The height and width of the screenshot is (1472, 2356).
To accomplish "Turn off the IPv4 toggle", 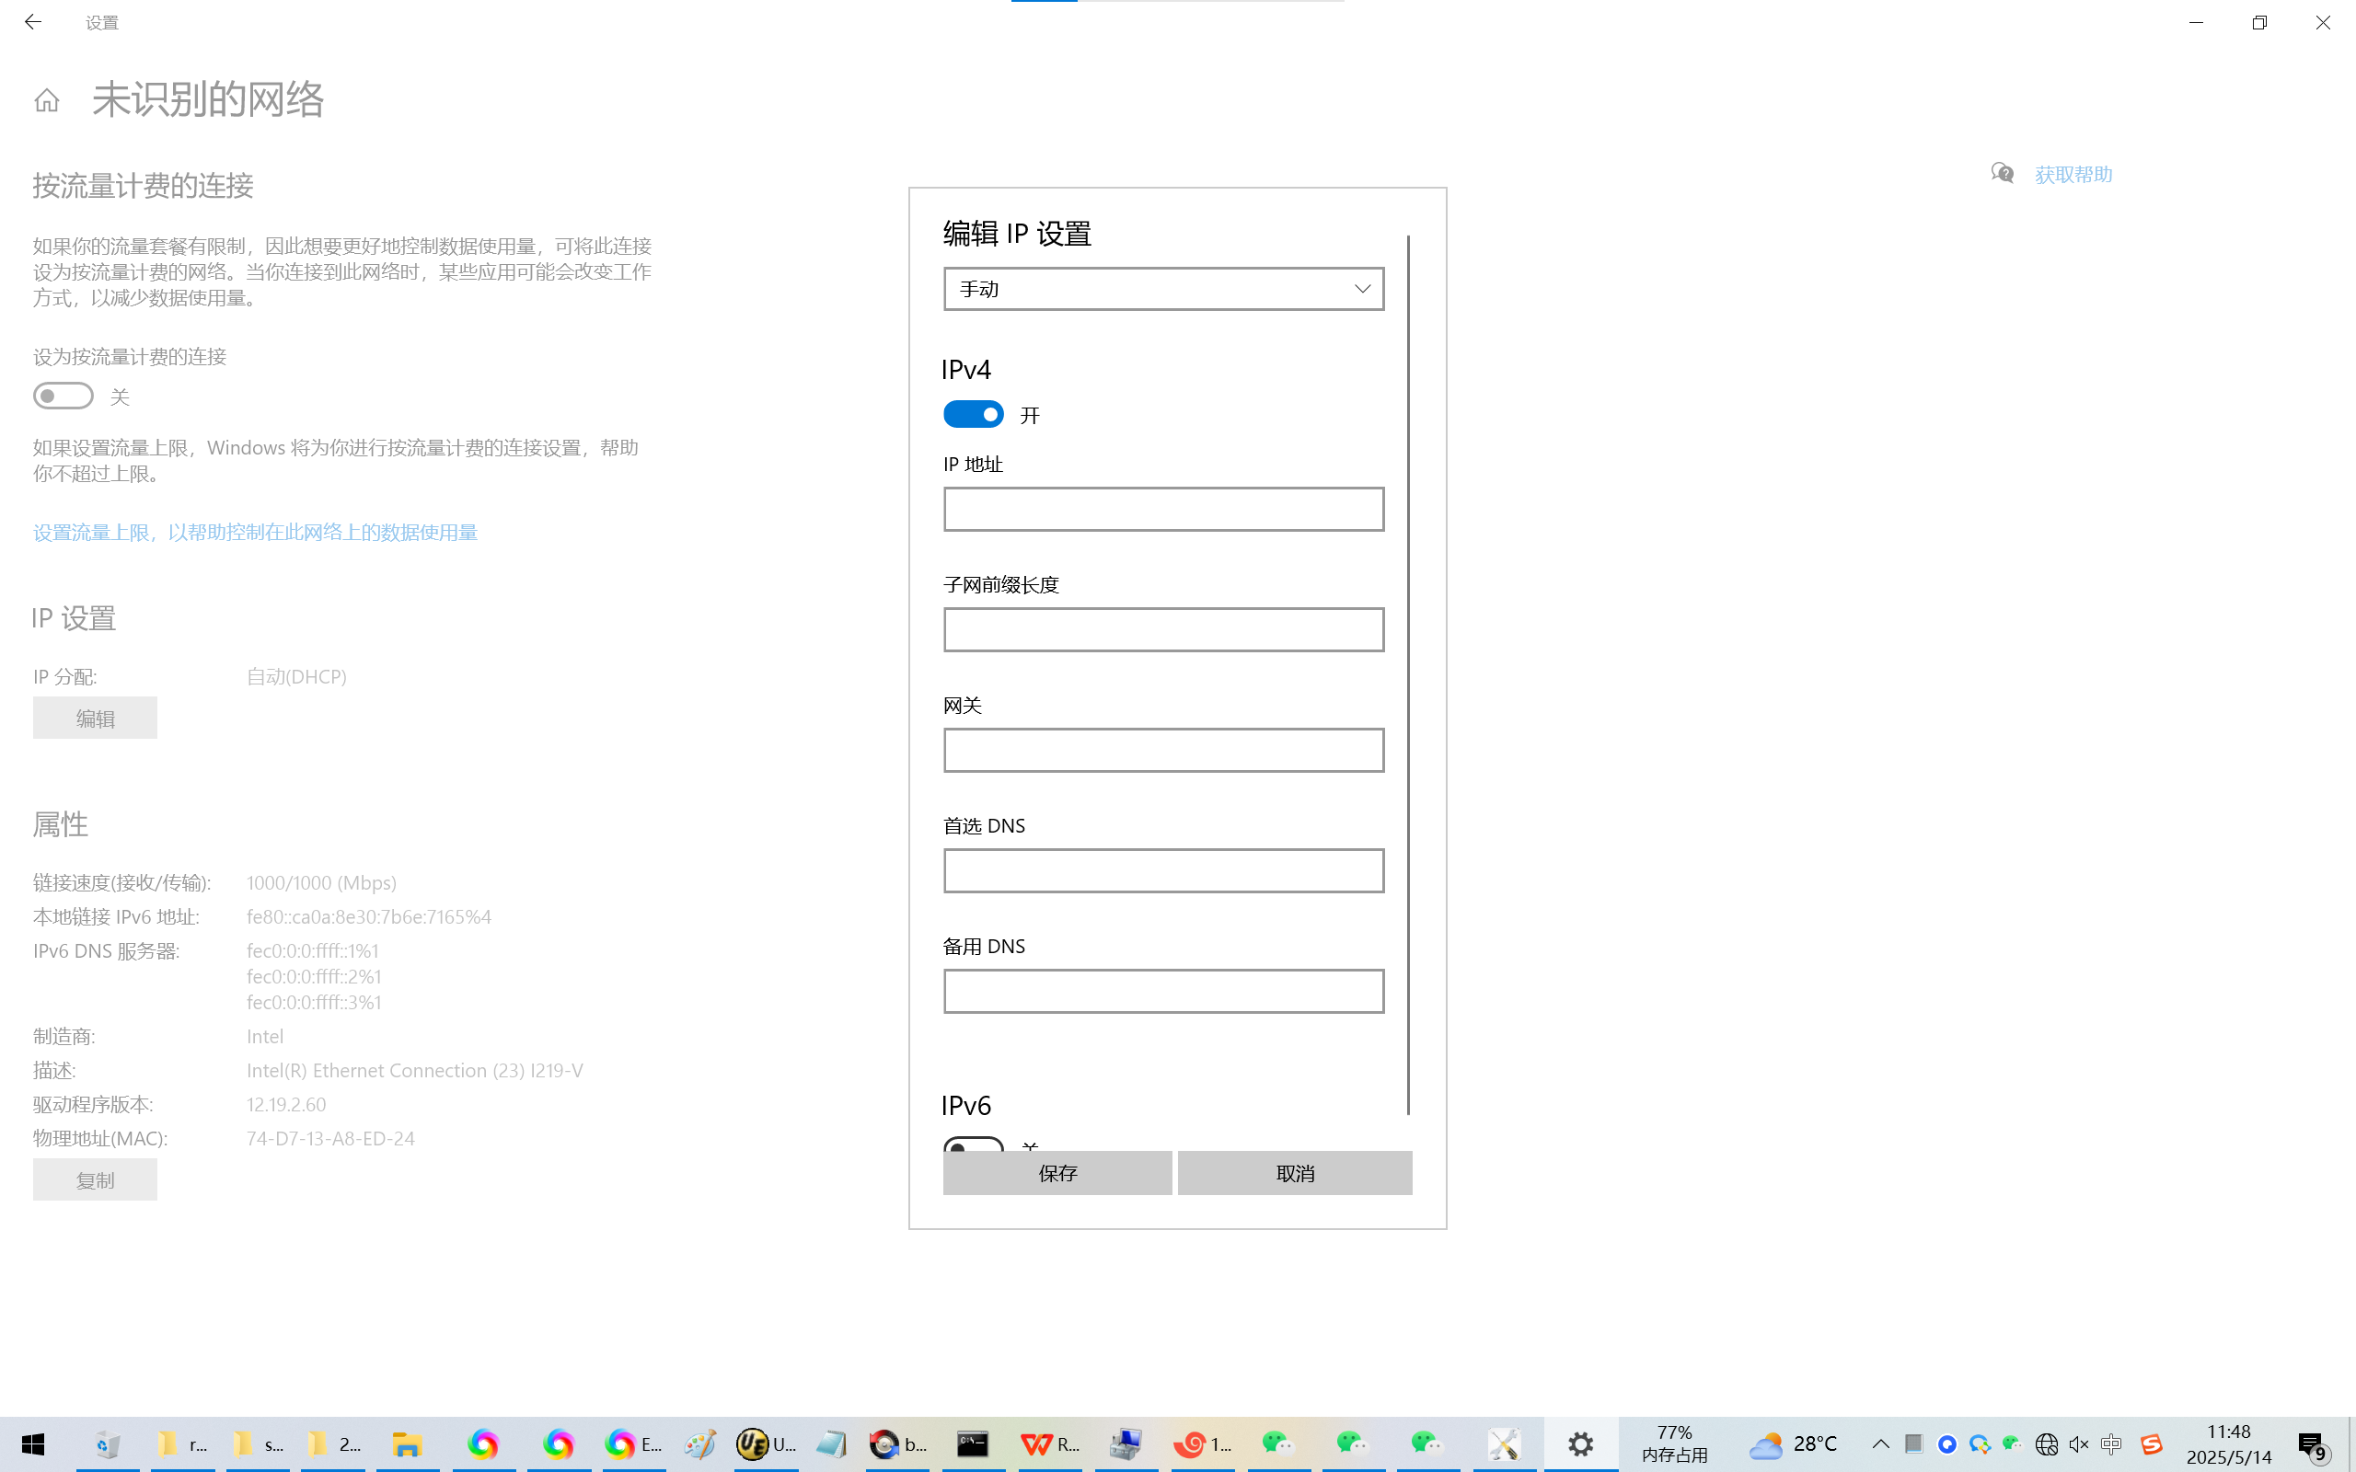I will 973,415.
